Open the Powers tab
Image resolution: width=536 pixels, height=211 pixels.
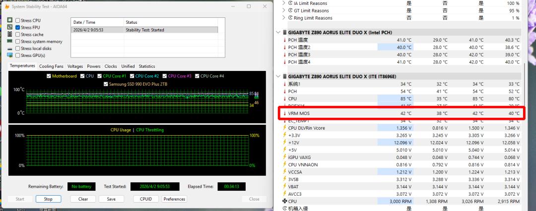[x=94, y=66]
